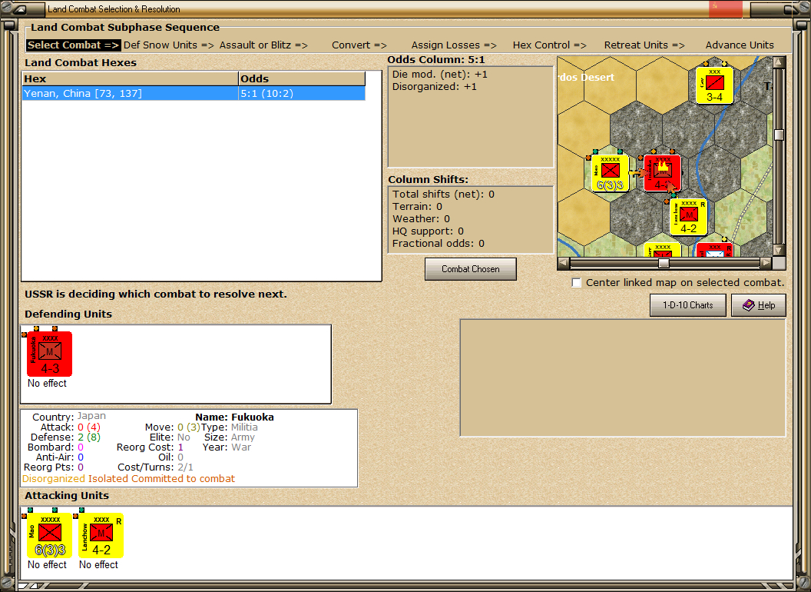Viewport: 811px width, 592px height.
Task: Click the Select Combat subphase step
Action: (74, 45)
